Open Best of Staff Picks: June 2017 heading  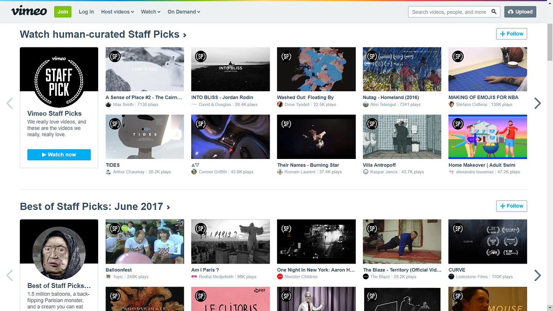coord(95,206)
